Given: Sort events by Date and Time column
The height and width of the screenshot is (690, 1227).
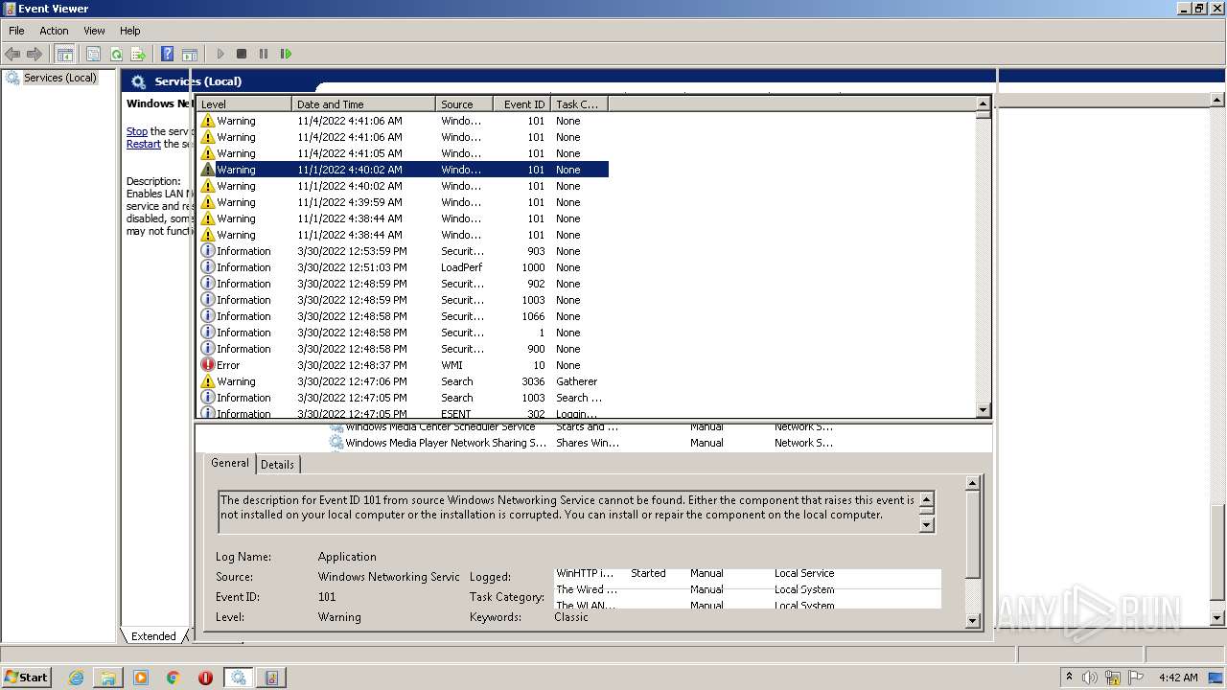Looking at the screenshot, I should coord(363,103).
